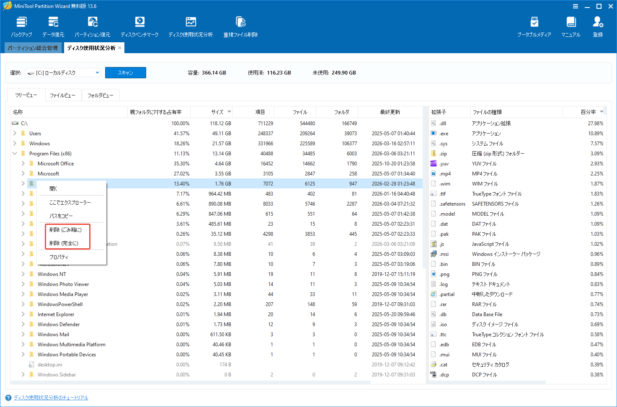Start ディスクベンチマーク disk benchmark

click(139, 26)
